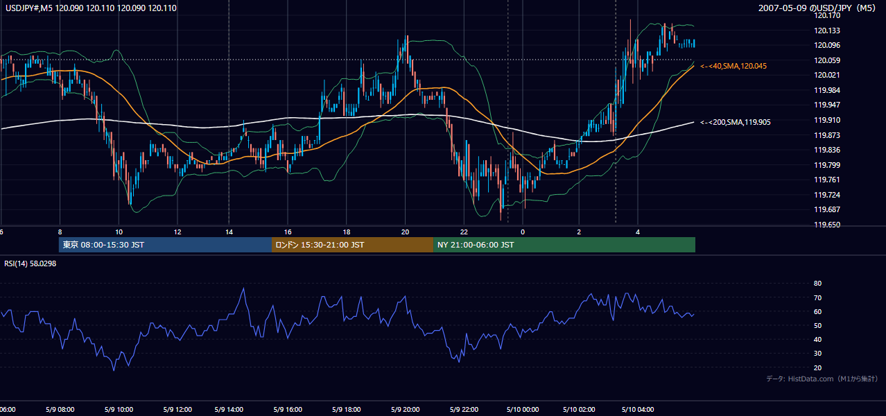Select the 5/9 20:00 time axis label

point(406,409)
